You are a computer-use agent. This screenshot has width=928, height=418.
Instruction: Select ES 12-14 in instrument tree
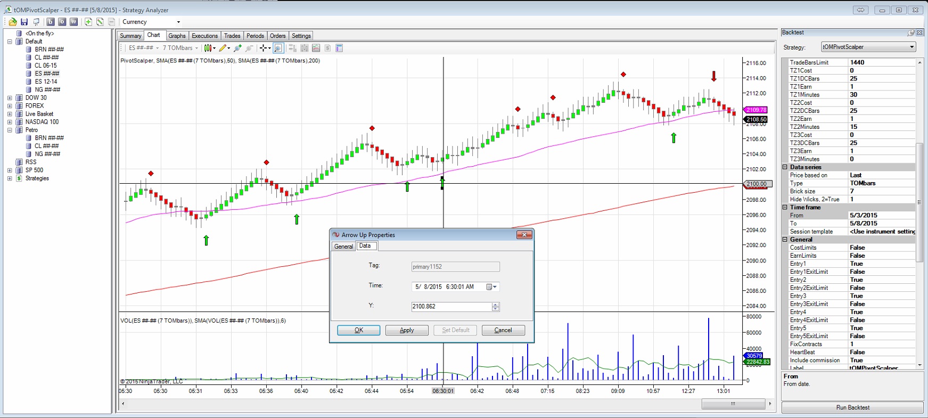click(46, 82)
